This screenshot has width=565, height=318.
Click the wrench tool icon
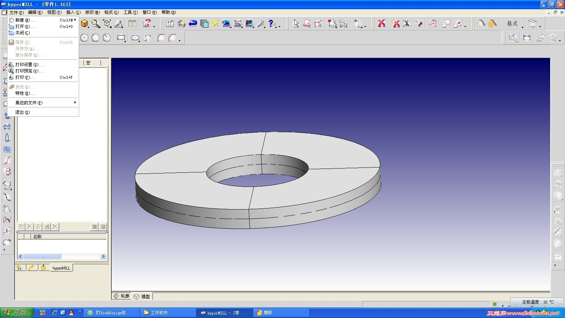(261, 24)
